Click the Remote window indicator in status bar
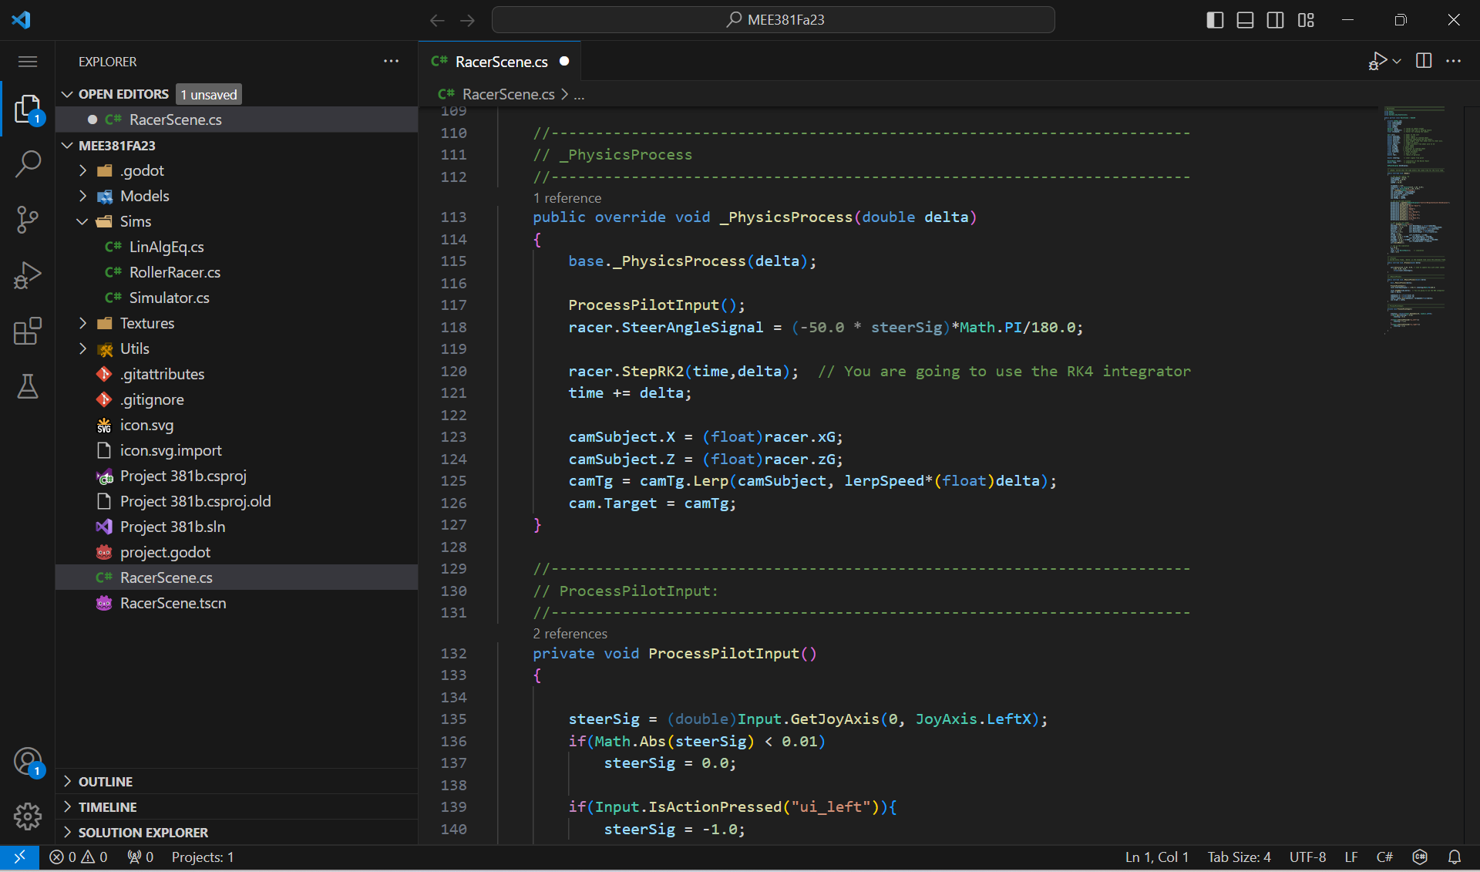Screen dimensions: 1480x872 [20, 857]
